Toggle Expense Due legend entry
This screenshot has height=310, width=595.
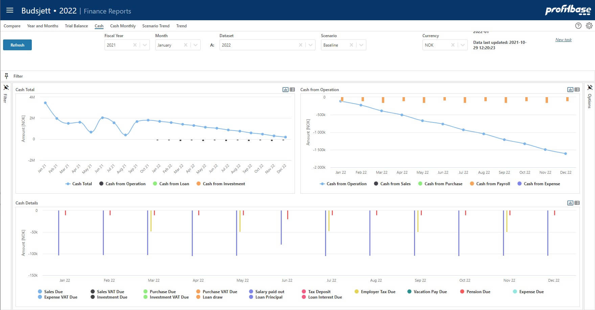coord(528,292)
